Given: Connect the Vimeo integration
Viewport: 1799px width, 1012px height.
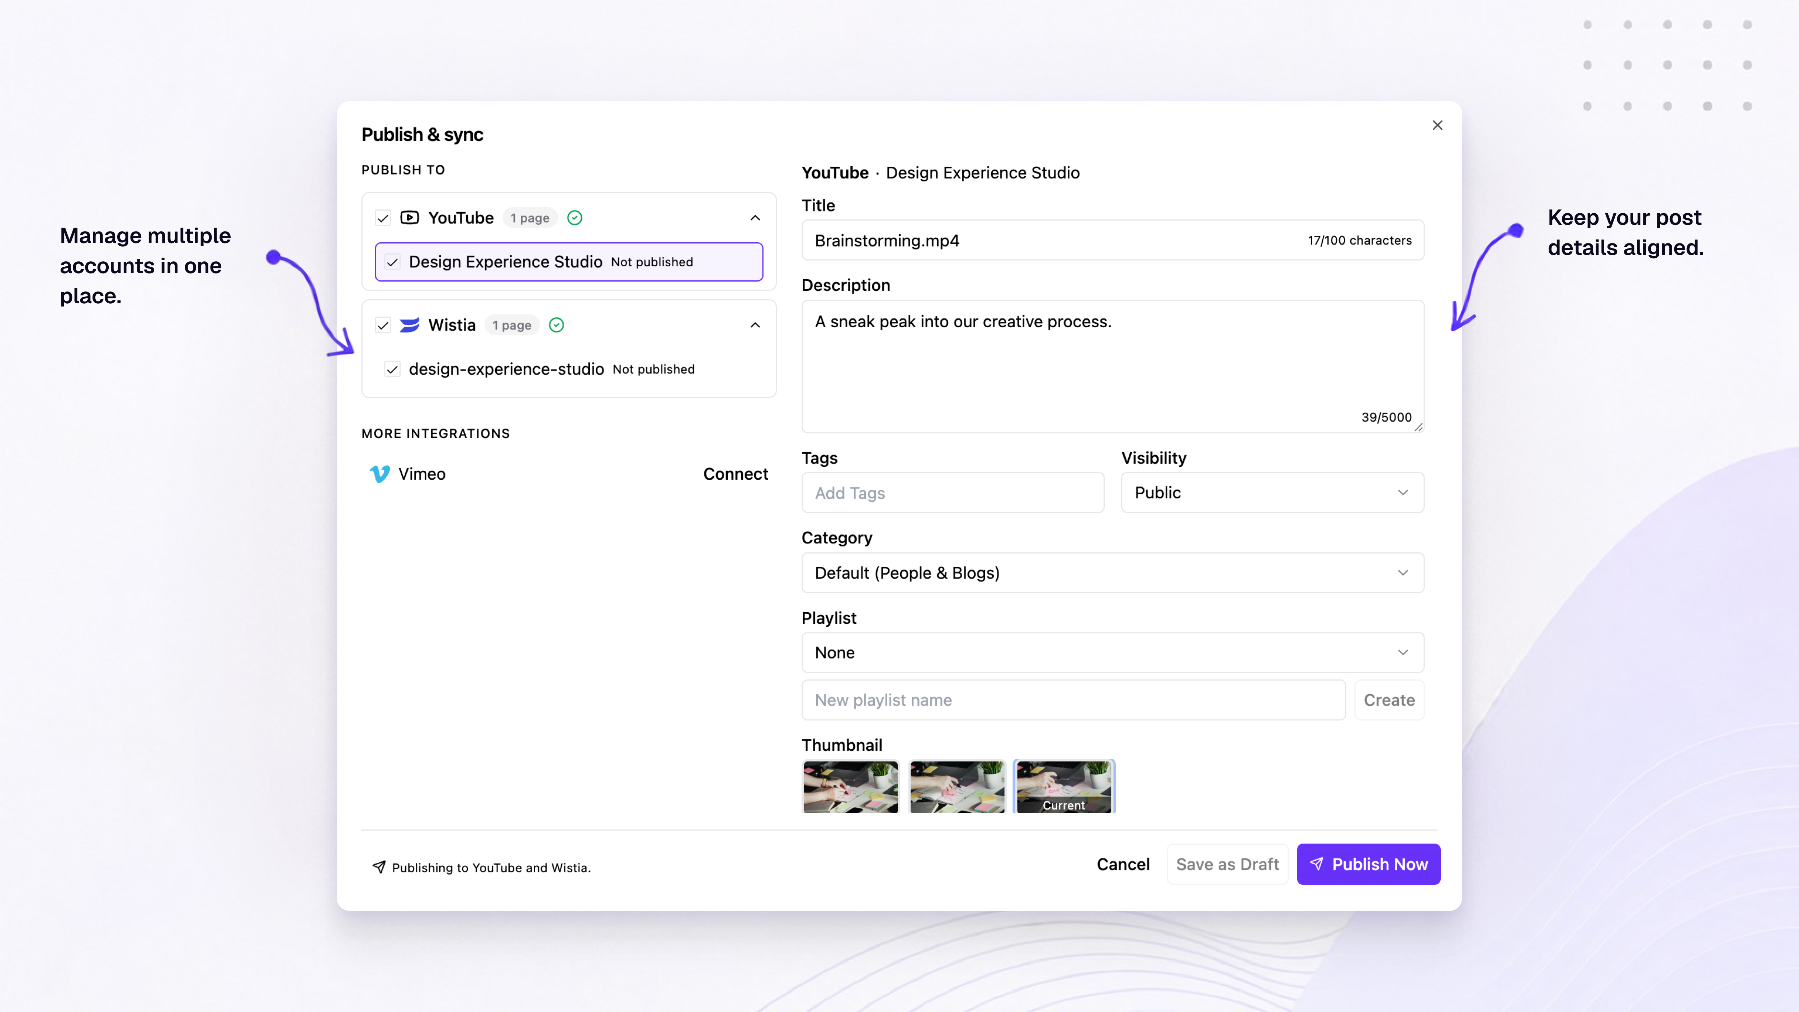Looking at the screenshot, I should point(735,474).
